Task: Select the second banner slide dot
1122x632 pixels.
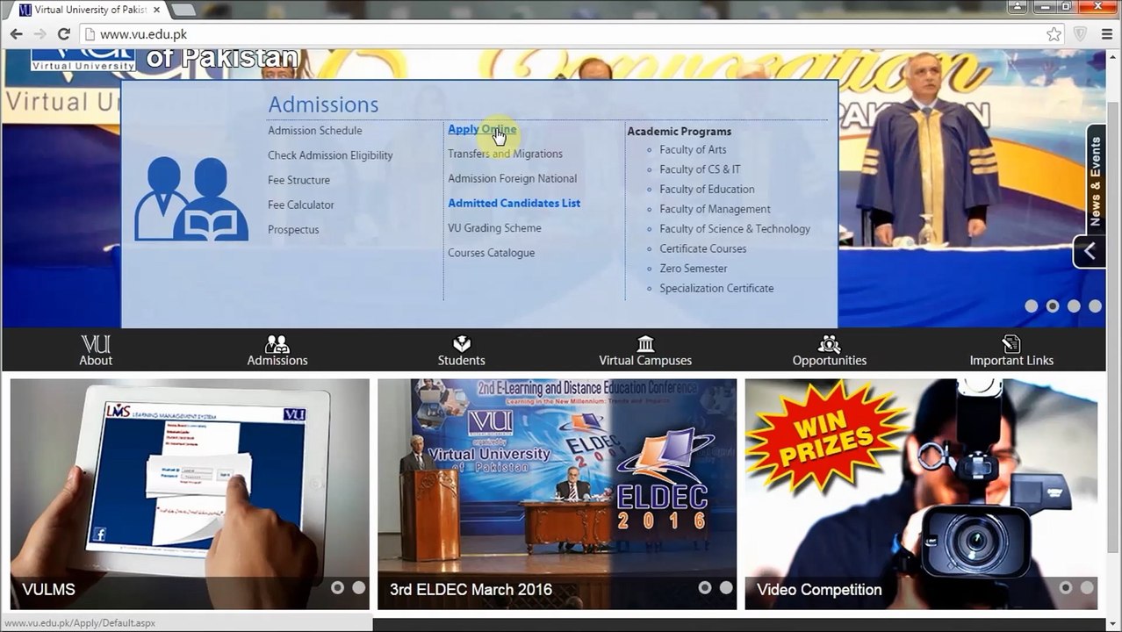Action: click(x=1053, y=306)
